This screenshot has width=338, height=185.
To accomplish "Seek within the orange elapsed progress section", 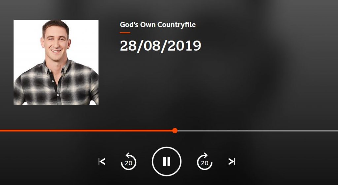I will pos(86,131).
